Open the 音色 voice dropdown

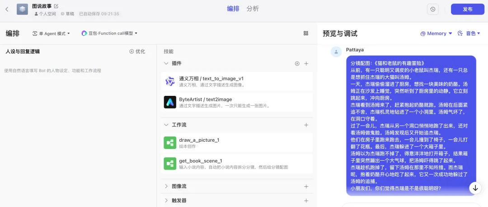(469, 33)
